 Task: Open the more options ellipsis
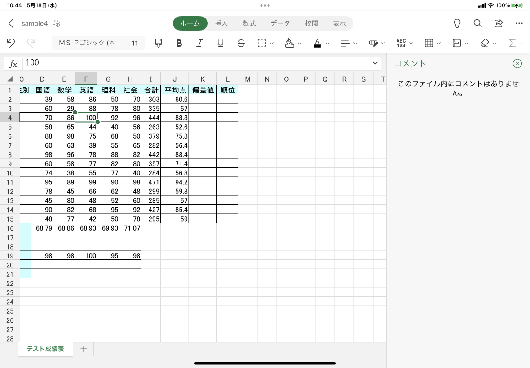pyautogui.click(x=519, y=23)
